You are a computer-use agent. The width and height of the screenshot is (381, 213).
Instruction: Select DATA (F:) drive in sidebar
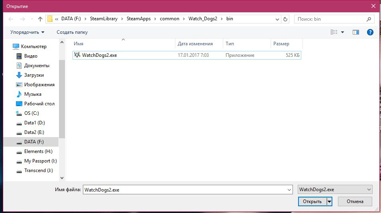click(x=31, y=142)
